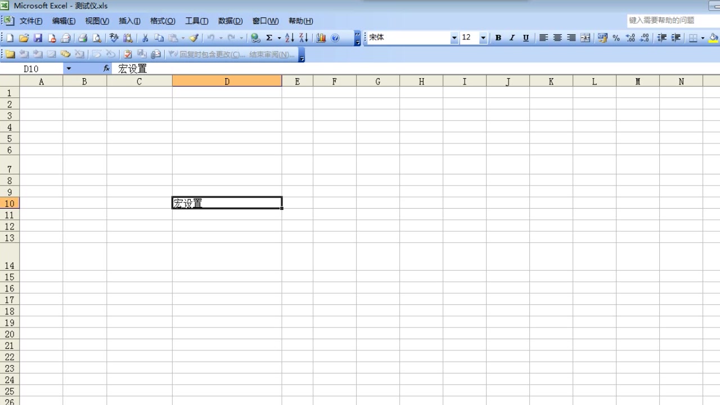
Task: Click the Name Box showing D10
Action: pos(31,69)
